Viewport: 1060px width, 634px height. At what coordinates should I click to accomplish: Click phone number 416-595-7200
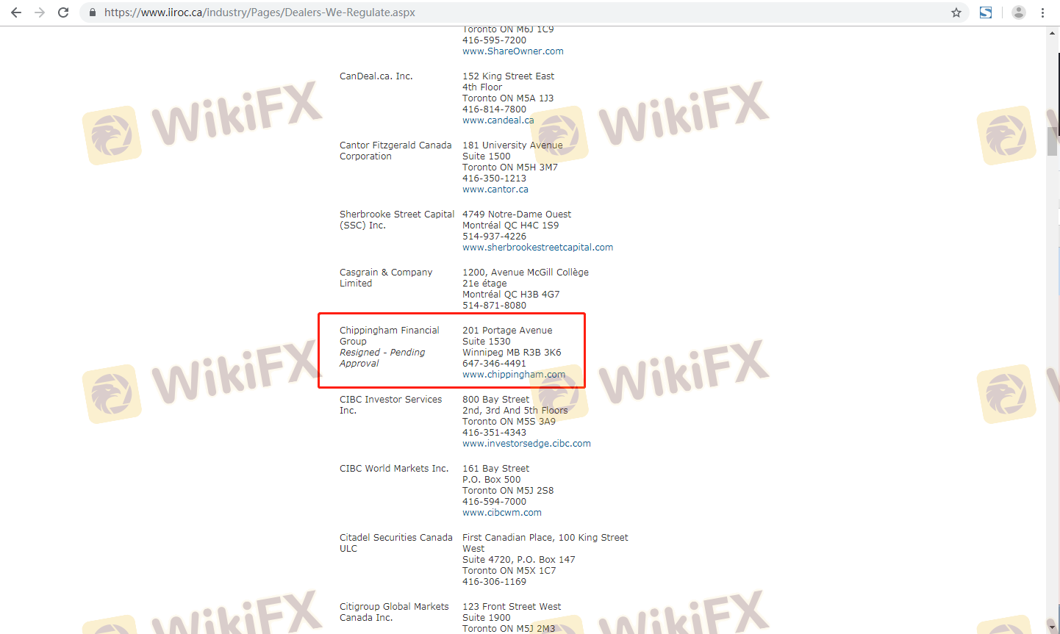tap(494, 40)
